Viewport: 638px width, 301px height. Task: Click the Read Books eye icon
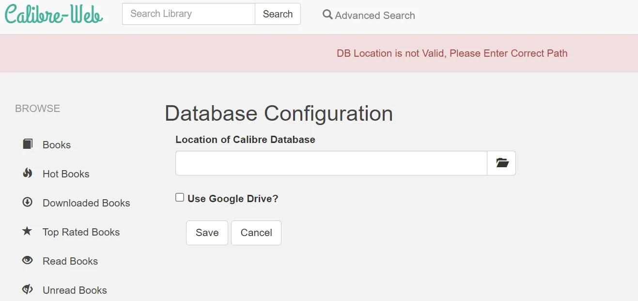tap(27, 260)
